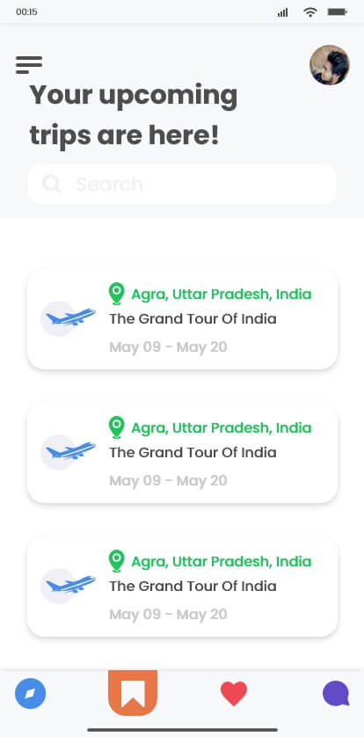This screenshot has width=364, height=737.
Task: Open the red heart favorites tab
Action: 234,693
